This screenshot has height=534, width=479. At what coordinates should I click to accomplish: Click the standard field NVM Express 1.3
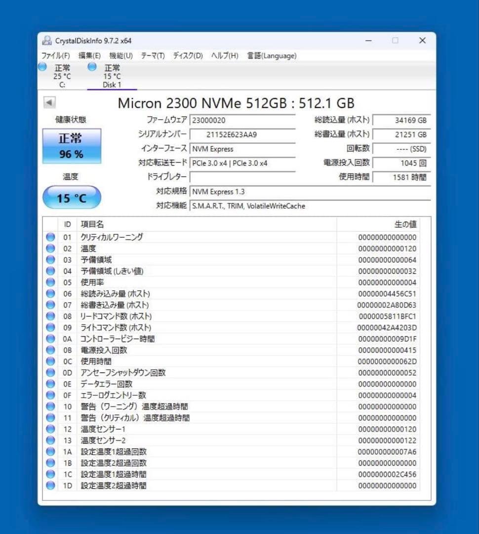coord(310,191)
